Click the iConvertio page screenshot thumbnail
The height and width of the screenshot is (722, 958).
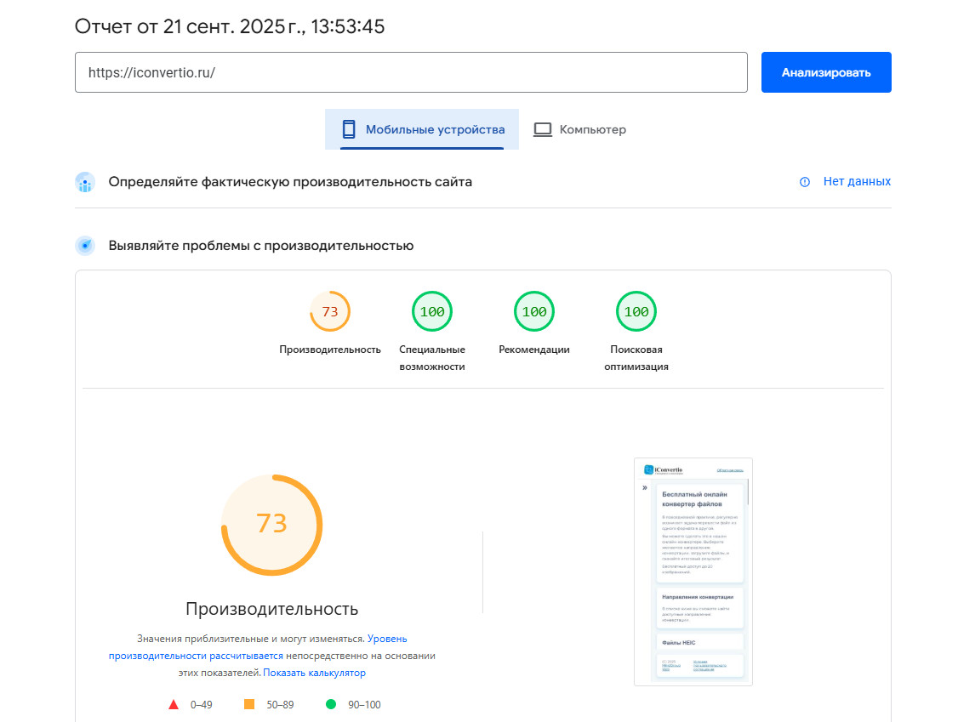[x=693, y=571]
